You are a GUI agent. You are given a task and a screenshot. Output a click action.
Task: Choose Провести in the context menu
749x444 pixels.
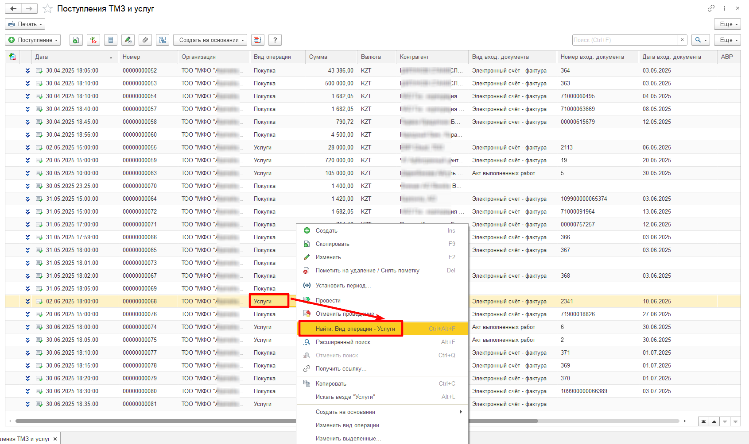click(382, 301)
